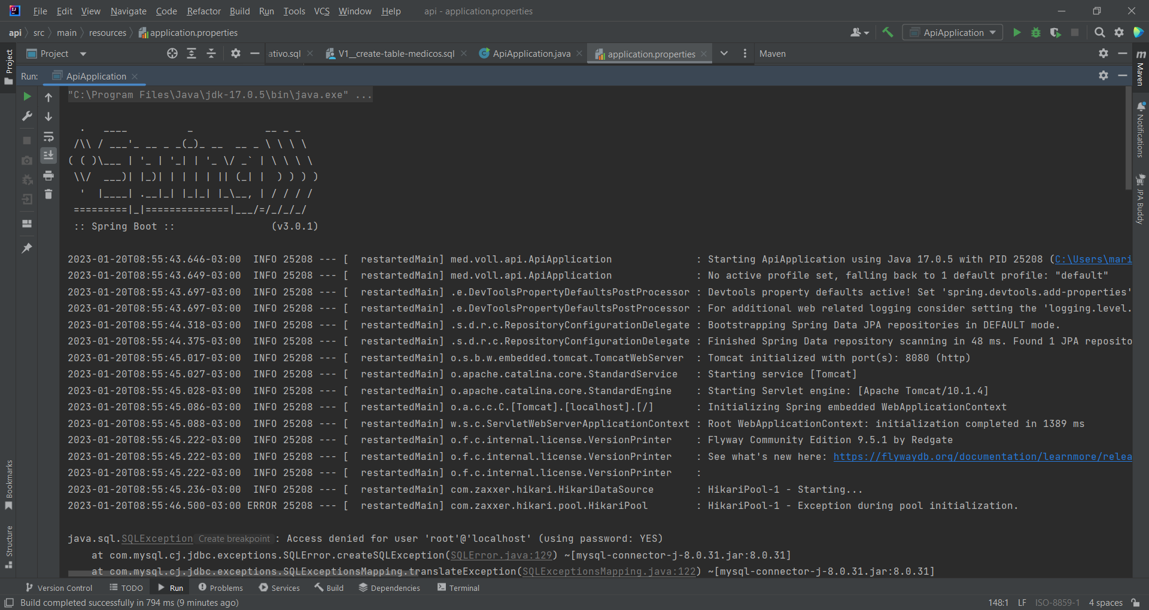Screen dimensions: 1149x610
Task: Open Run panel settings gear
Action: (1104, 75)
